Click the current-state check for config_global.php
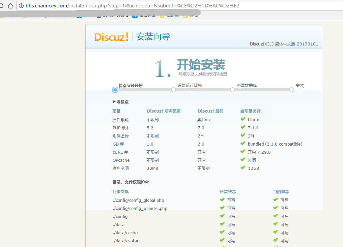 276,199
